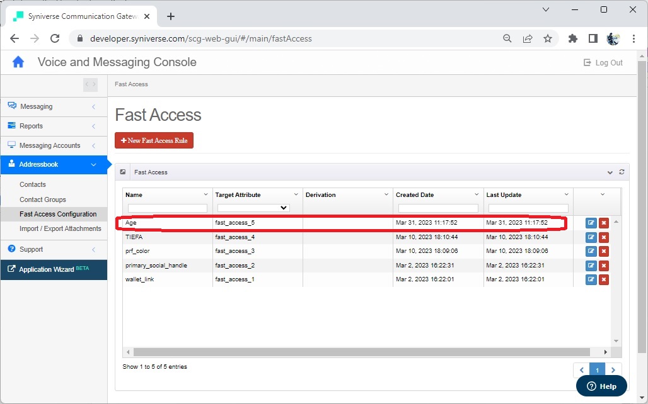Bookmark this page with the star
648x404 pixels.
click(548, 38)
